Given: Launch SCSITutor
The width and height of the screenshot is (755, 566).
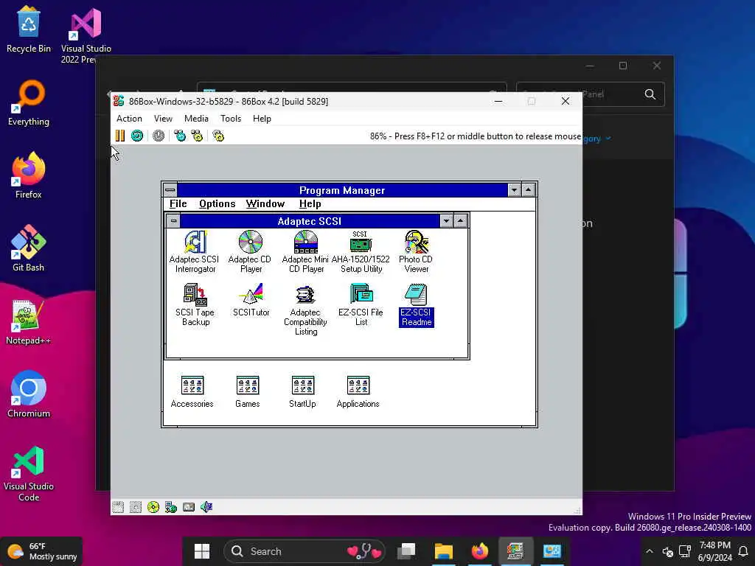Looking at the screenshot, I should pos(251,300).
